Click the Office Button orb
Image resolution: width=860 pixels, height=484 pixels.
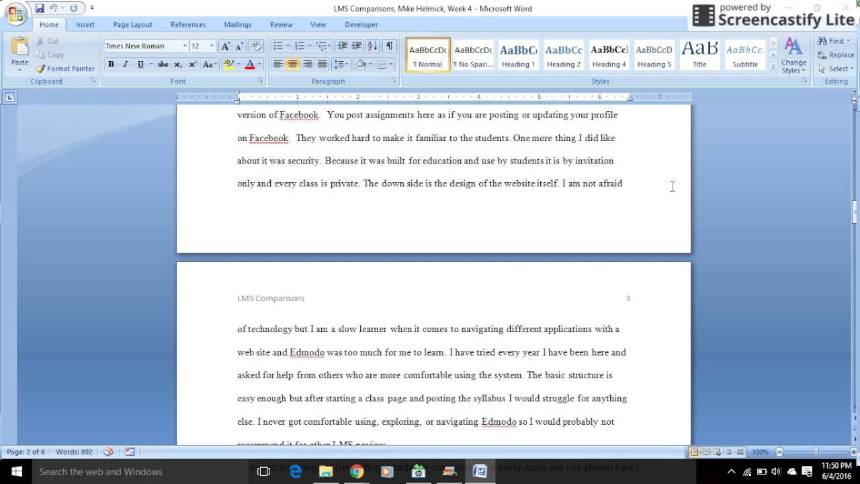click(x=15, y=13)
